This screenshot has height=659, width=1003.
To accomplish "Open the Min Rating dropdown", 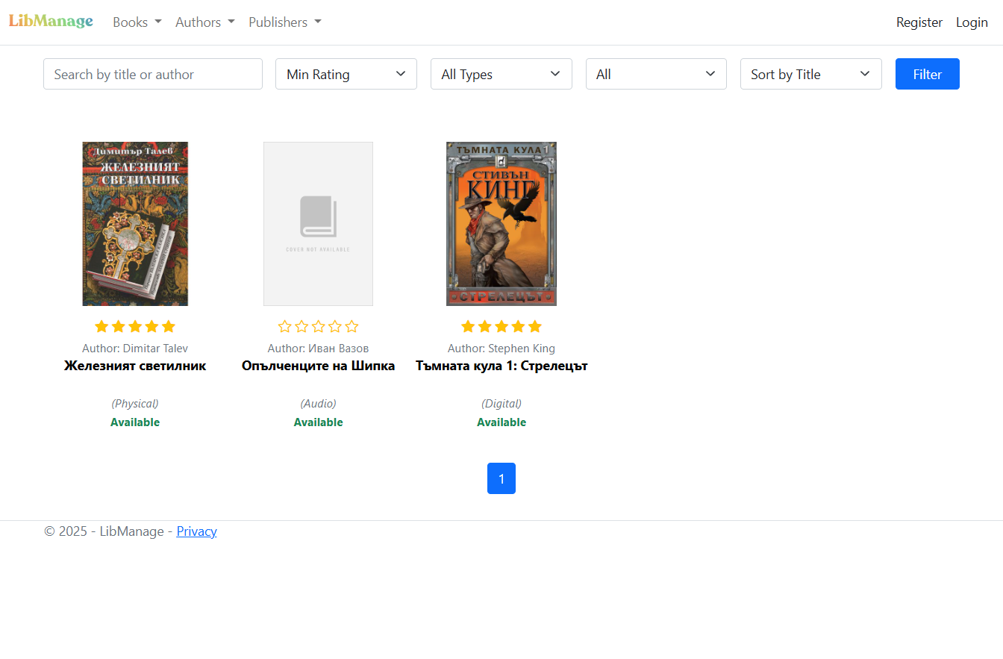I will coord(346,74).
